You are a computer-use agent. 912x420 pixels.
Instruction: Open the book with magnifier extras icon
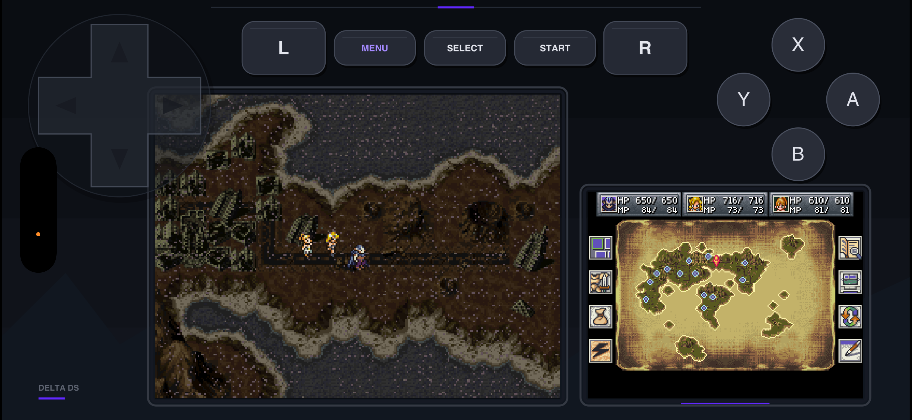coord(850,248)
